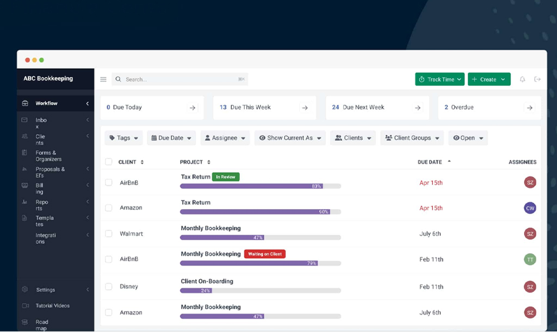Check the select-all checkbox beside CLIENT header

pos(109,162)
